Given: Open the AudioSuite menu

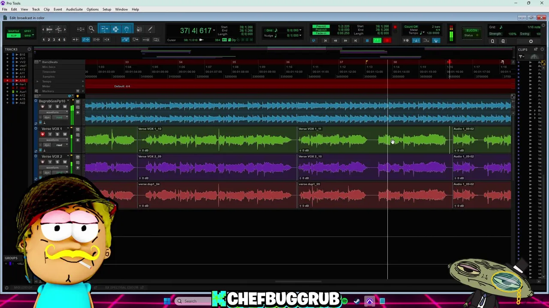Looking at the screenshot, I should [x=74, y=9].
